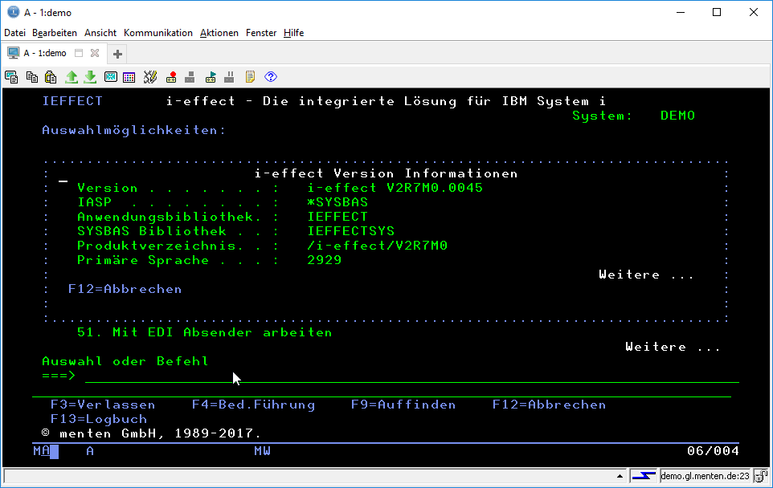Close the A - 1:demo session tab
773x488 pixels.
95,53
